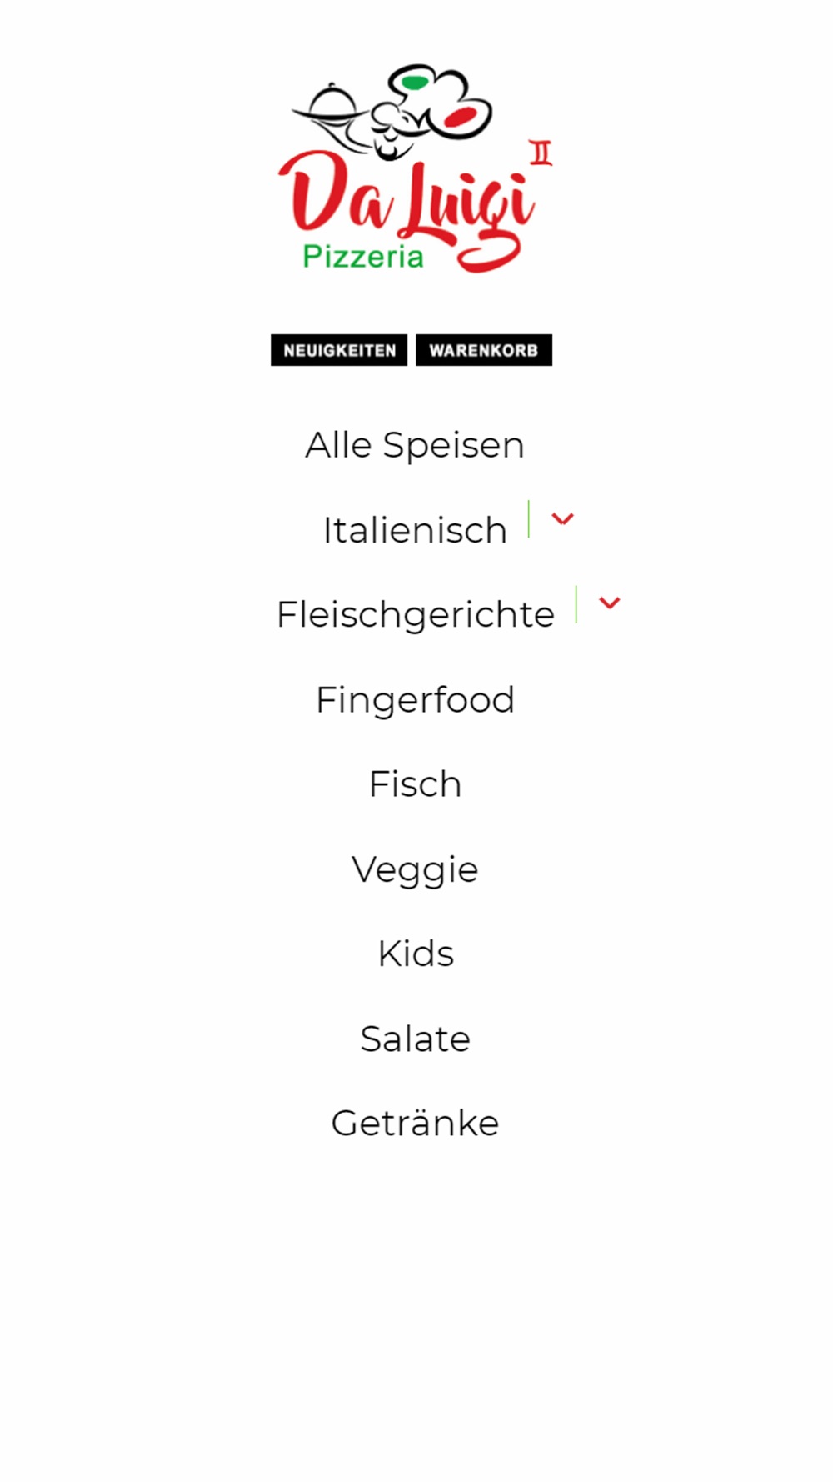The height and width of the screenshot is (1482, 833).
Task: Expand the Italienisch submenu chevron
Action: point(563,519)
